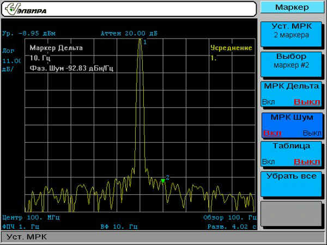This screenshot has height=245, width=327.
Task: Toggle the Таблица softkey
Action: [x=291, y=154]
